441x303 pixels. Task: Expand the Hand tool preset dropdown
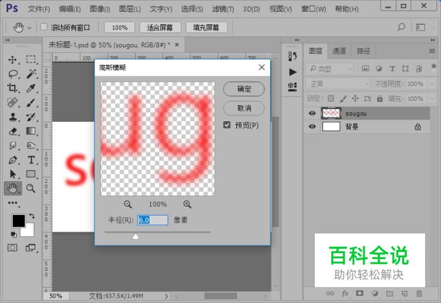click(x=29, y=27)
